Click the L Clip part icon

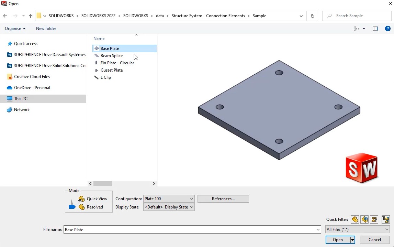[x=97, y=77]
